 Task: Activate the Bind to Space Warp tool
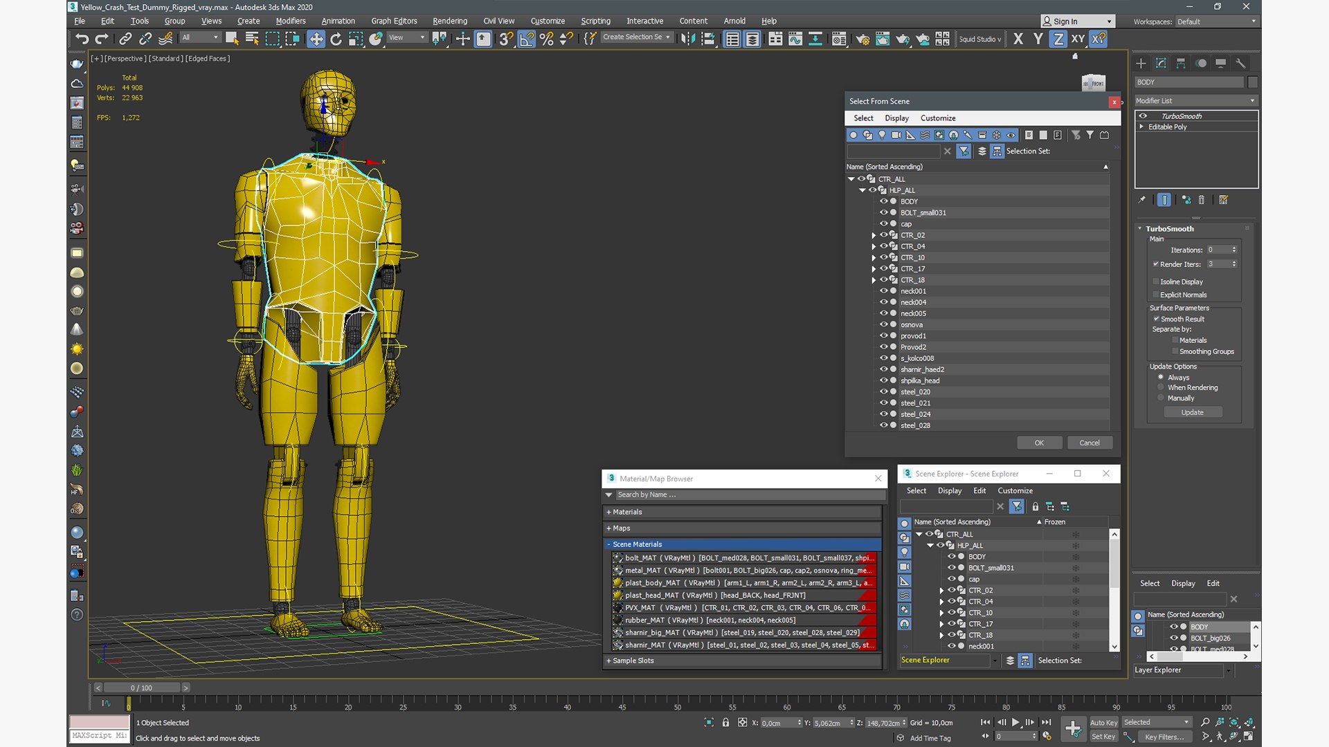(x=165, y=39)
